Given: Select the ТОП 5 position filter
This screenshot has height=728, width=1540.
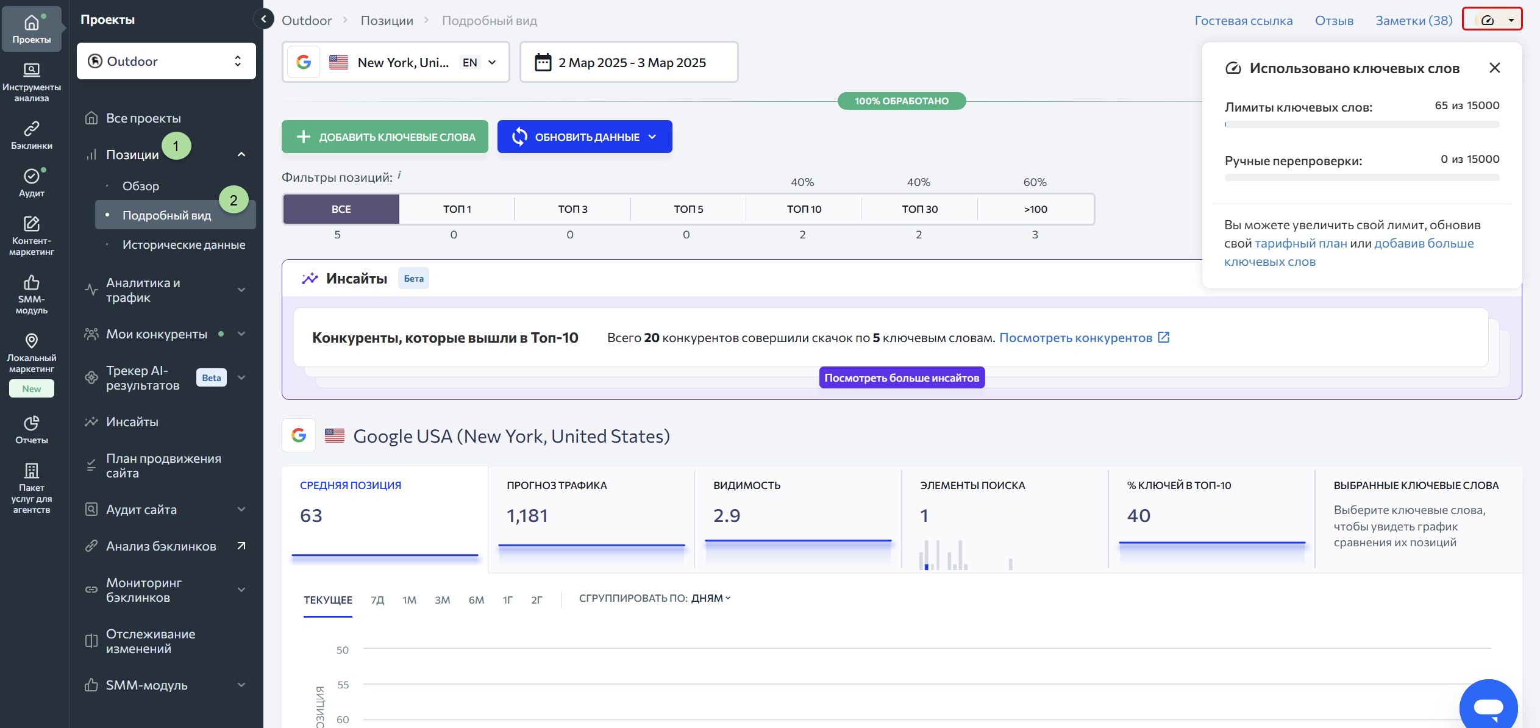Looking at the screenshot, I should pos(688,209).
